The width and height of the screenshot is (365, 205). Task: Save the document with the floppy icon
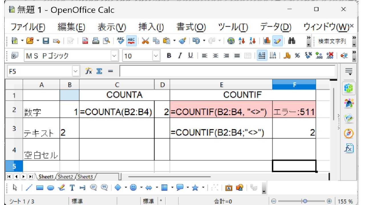(46, 41)
